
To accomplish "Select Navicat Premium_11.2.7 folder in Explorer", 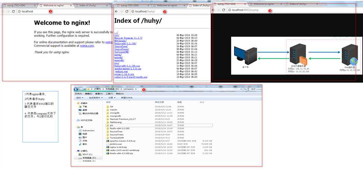I will click(x=123, y=119).
